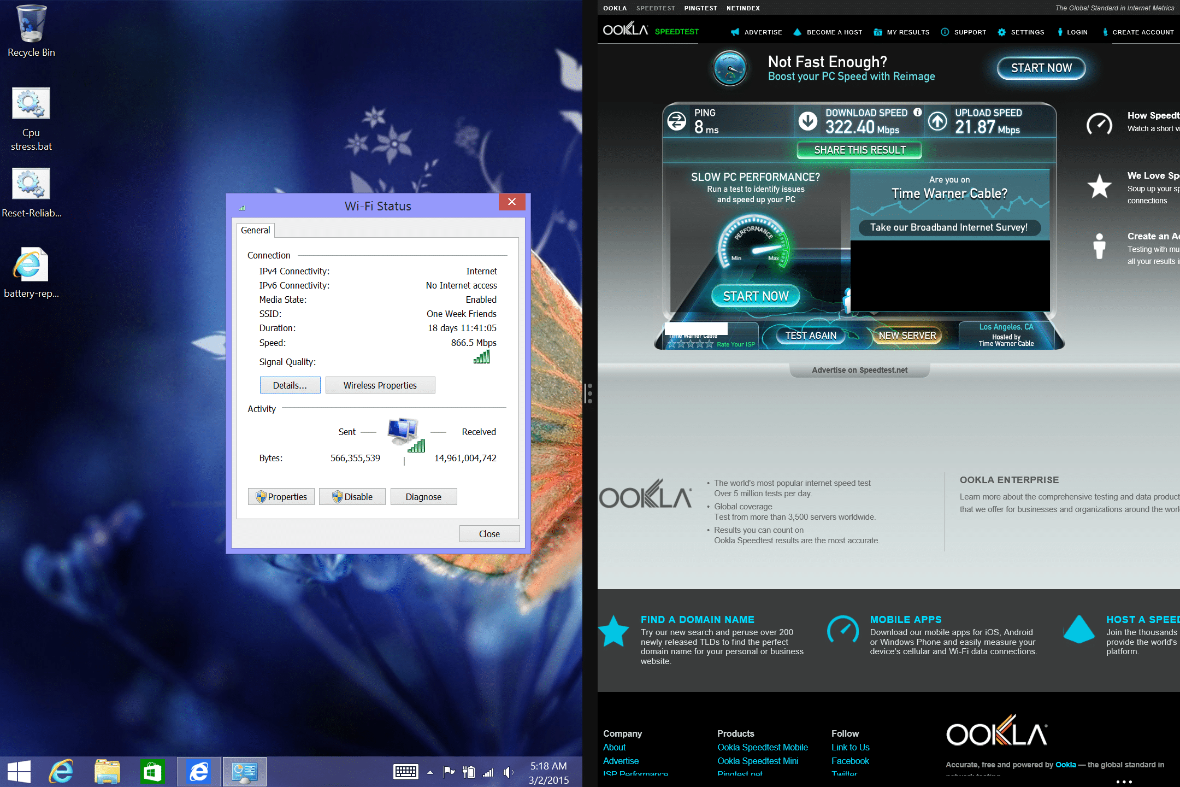1180x787 pixels.
Task: Click the download arrow icon
Action: pyautogui.click(x=808, y=121)
